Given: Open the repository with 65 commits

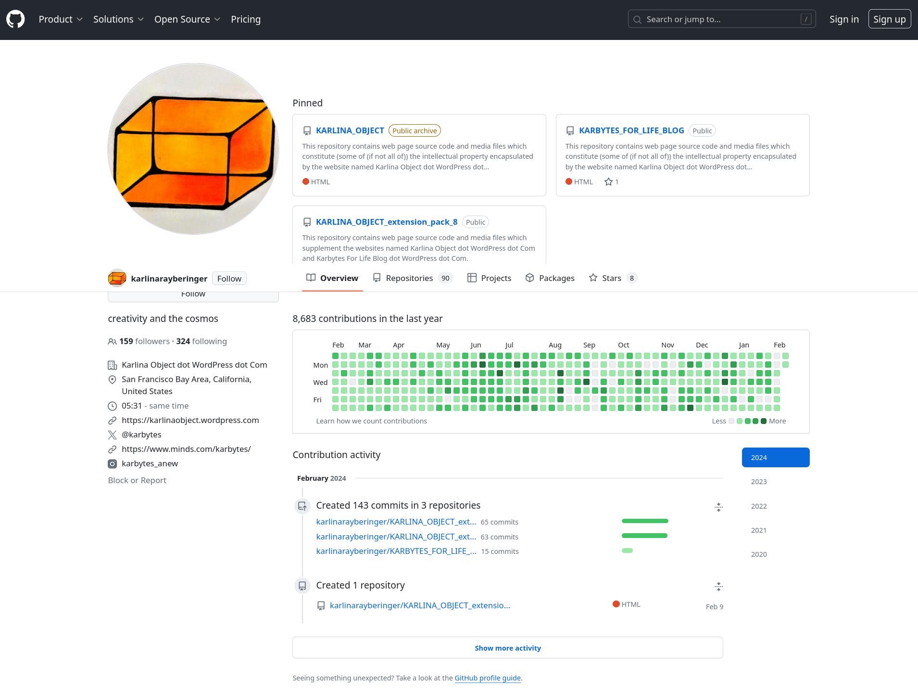Looking at the screenshot, I should 396,522.
